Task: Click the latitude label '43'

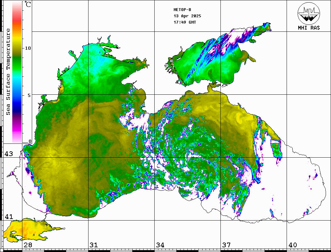Action: point(9,154)
